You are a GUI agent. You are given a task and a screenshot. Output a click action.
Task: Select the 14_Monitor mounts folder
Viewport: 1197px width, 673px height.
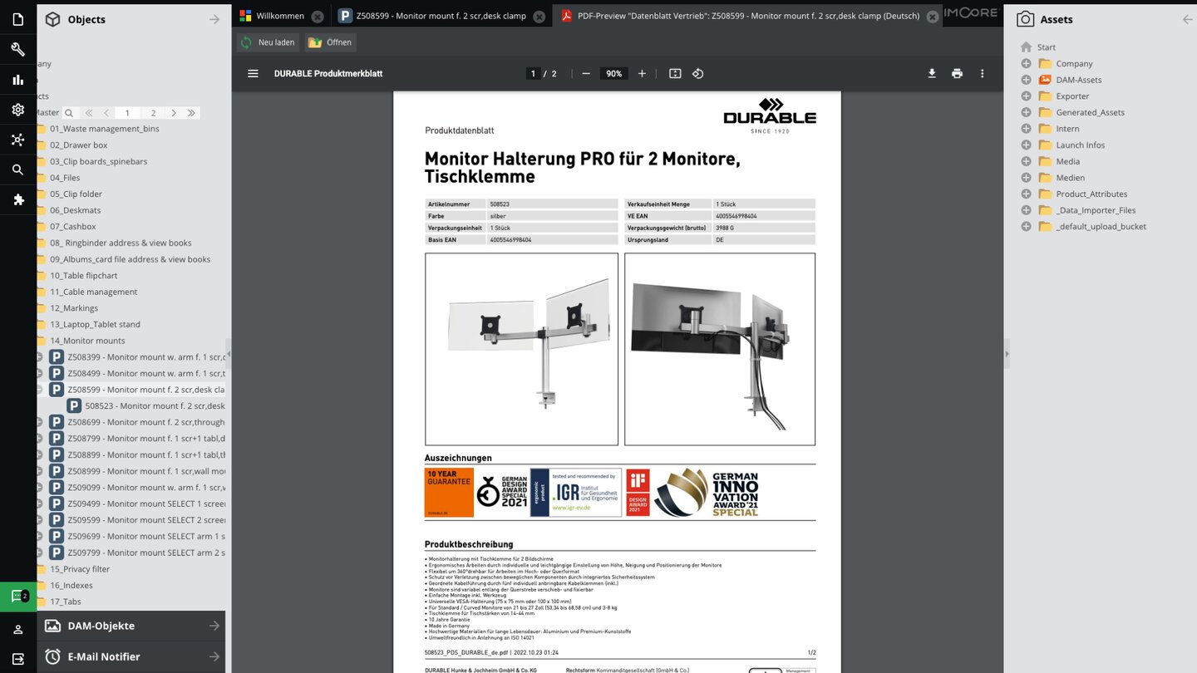pos(87,340)
